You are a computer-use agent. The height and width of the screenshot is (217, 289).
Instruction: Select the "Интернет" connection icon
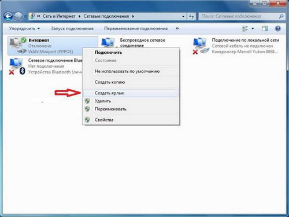pyautogui.click(x=18, y=46)
